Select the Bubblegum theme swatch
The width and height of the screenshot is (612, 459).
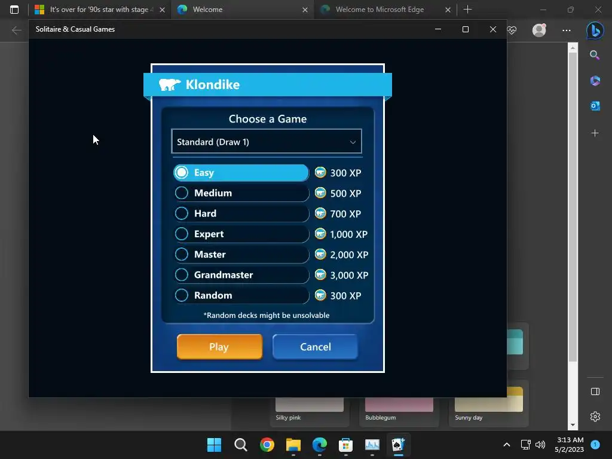399,405
